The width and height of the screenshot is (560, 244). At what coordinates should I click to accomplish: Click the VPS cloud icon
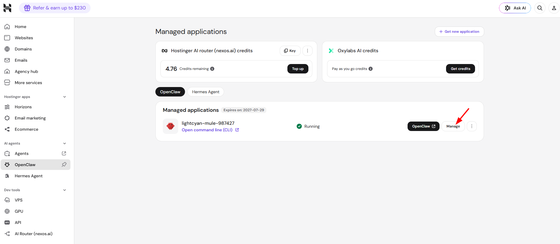[x=7, y=200]
